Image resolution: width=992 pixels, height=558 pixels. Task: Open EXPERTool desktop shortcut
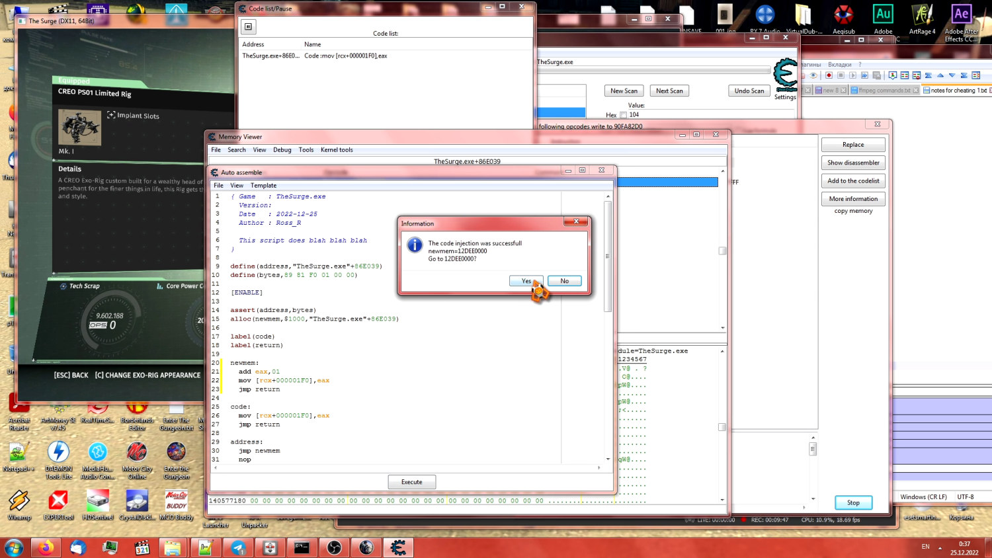58,505
